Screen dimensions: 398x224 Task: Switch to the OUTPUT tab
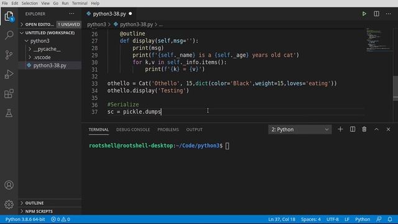click(x=194, y=129)
